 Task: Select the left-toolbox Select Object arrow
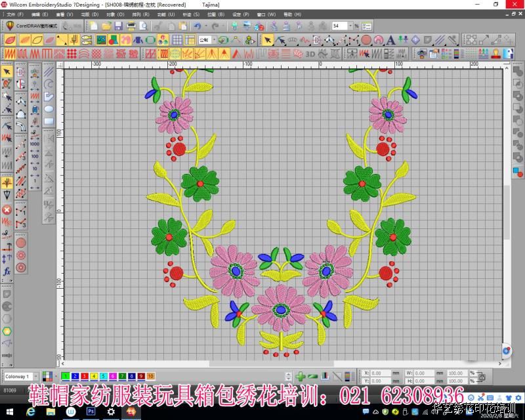pyautogui.click(x=7, y=72)
